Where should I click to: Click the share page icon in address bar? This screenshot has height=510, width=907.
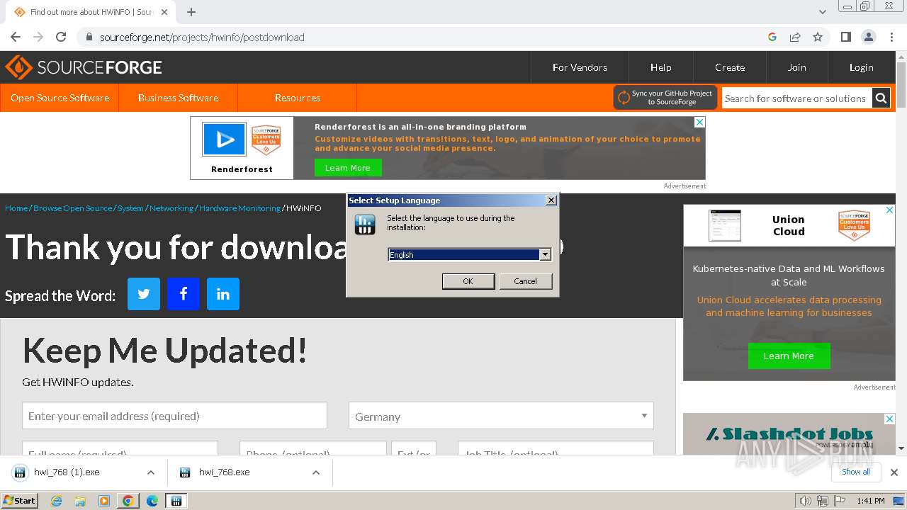click(x=795, y=37)
